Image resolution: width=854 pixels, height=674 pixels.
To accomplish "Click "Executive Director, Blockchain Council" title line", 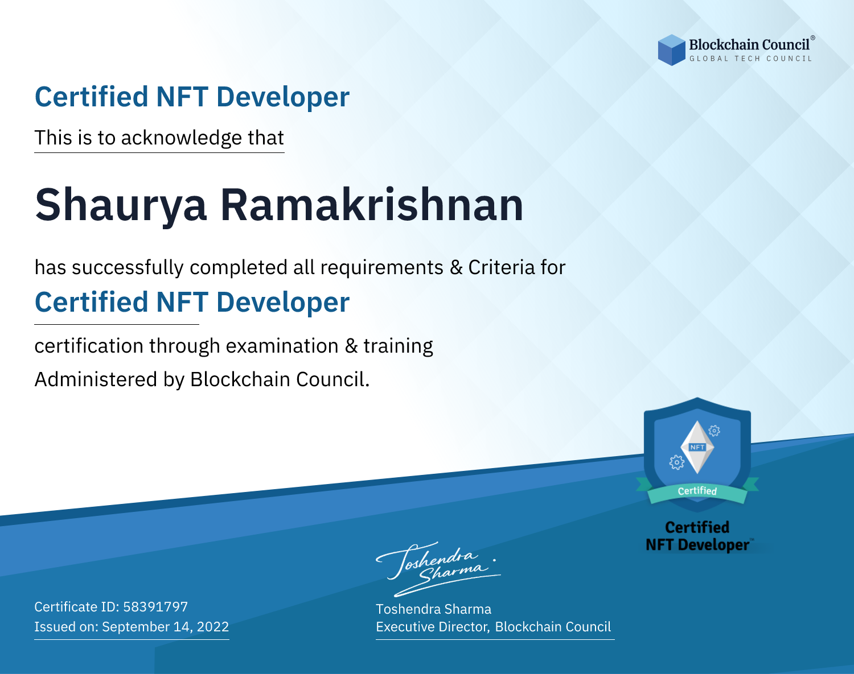I will pyautogui.click(x=494, y=627).
